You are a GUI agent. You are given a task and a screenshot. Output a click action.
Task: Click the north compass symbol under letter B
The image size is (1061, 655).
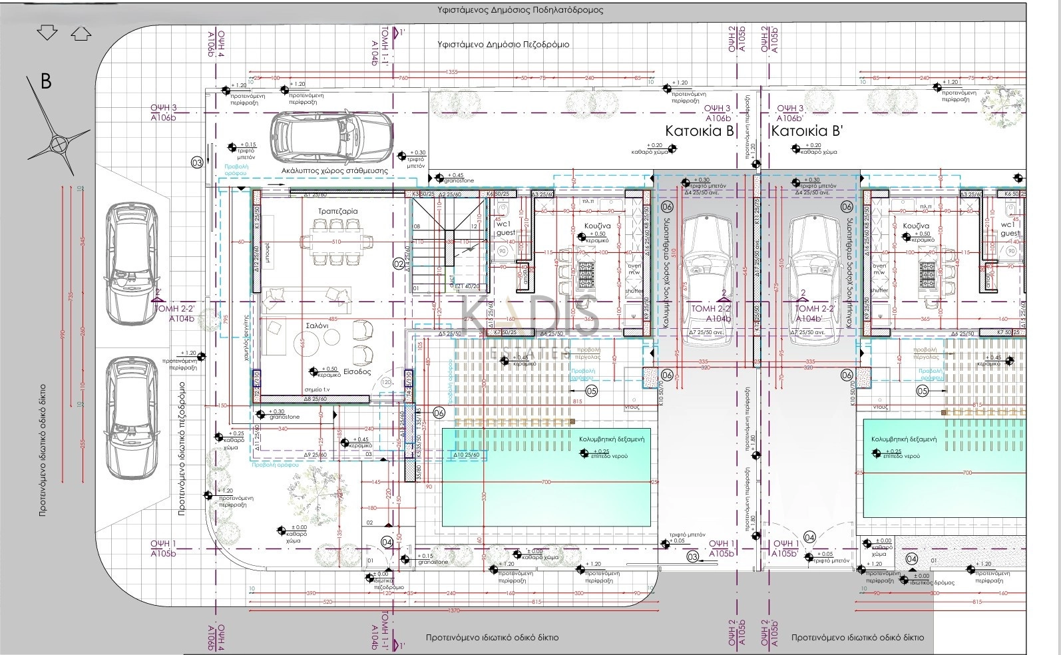[x=59, y=142]
